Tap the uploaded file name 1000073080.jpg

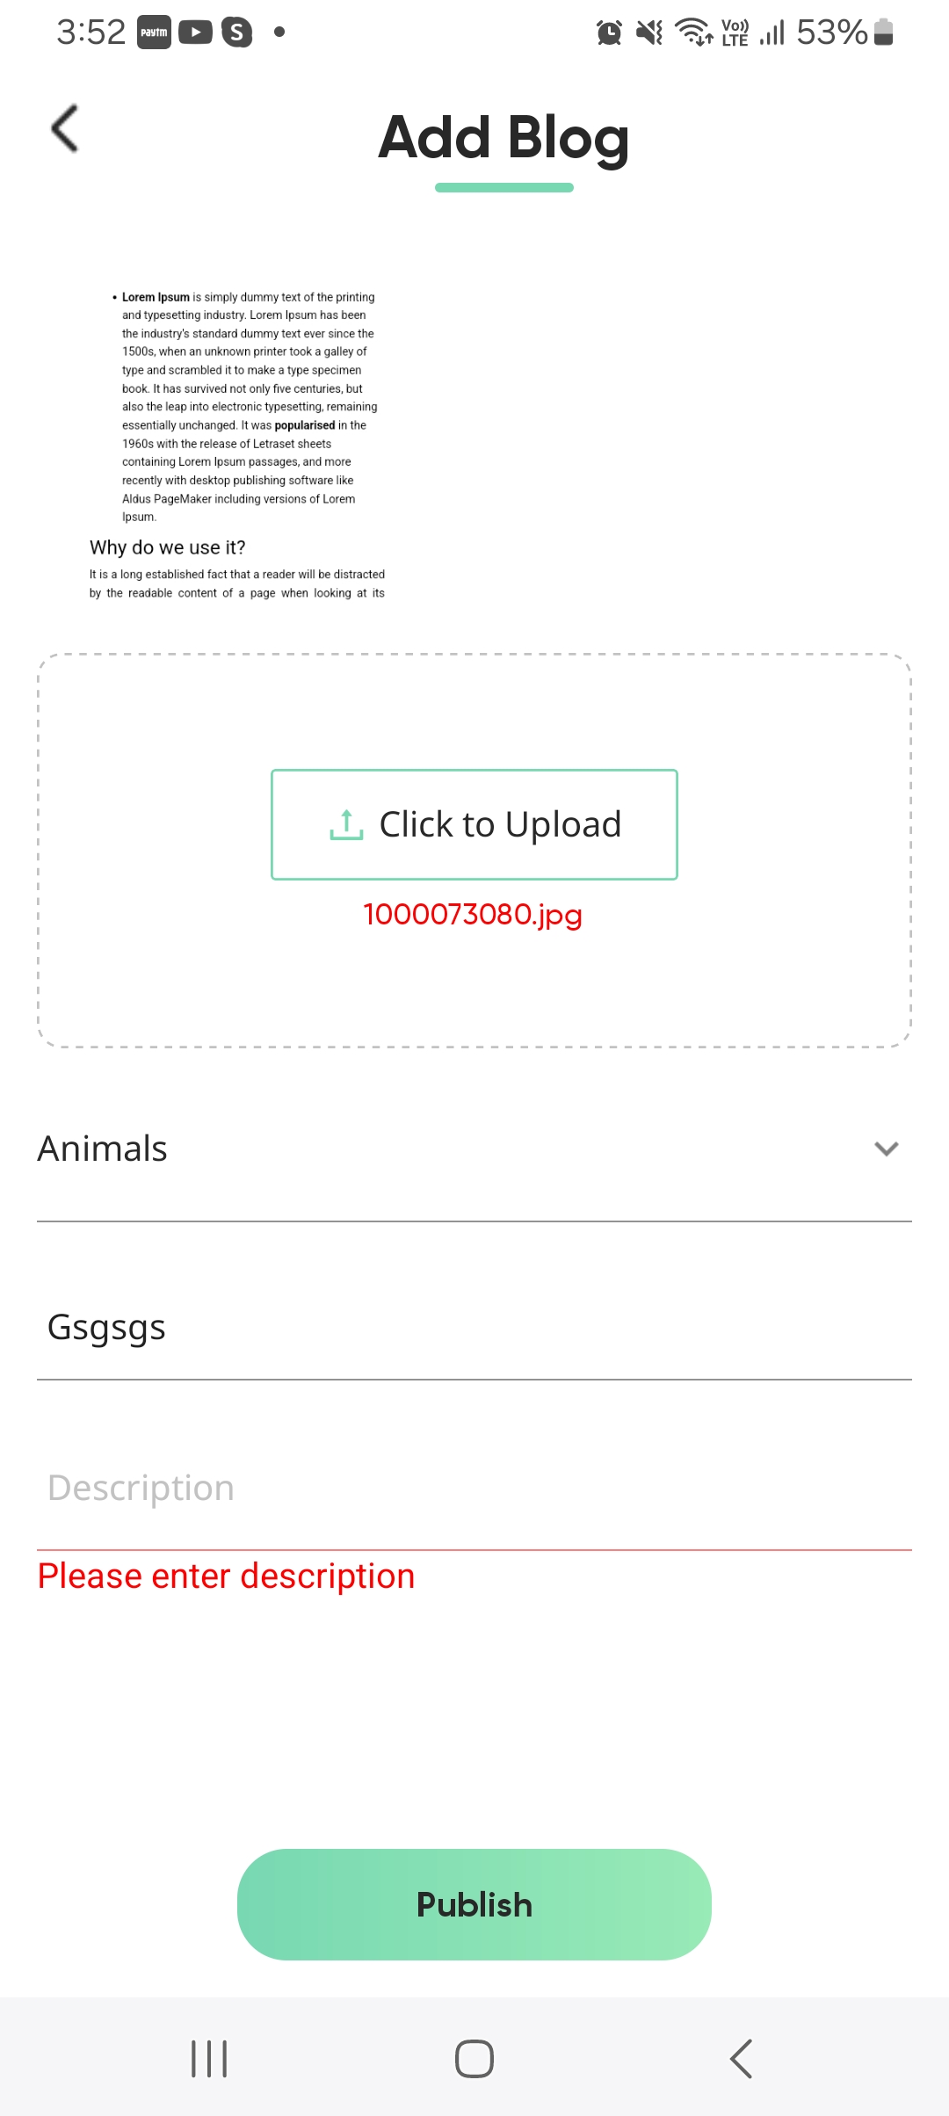[x=473, y=915]
